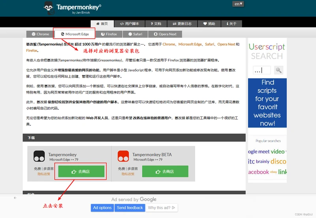Image resolution: width=316 pixels, height=218 pixels.
Task: Click 去商店 button for Tampermonkey stable
Action: 81,171
